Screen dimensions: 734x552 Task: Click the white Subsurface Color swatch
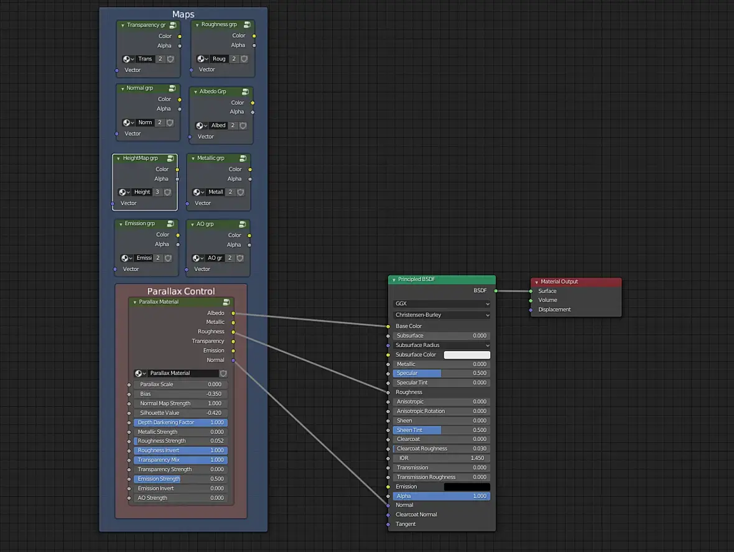[x=467, y=355]
